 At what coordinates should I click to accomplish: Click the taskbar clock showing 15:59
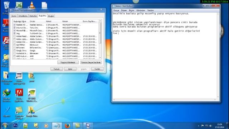pyautogui.click(x=219, y=126)
